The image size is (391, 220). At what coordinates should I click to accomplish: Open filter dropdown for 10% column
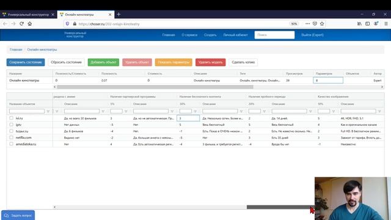click(x=334, y=111)
